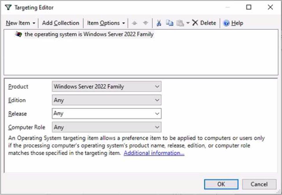This screenshot has width=282, height=195.
Task: Open the Release dropdown
Action: click(x=107, y=113)
